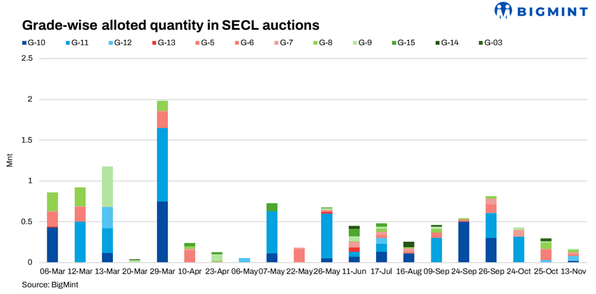
Task: Hide the G-9 series via legend
Action: coord(354,43)
